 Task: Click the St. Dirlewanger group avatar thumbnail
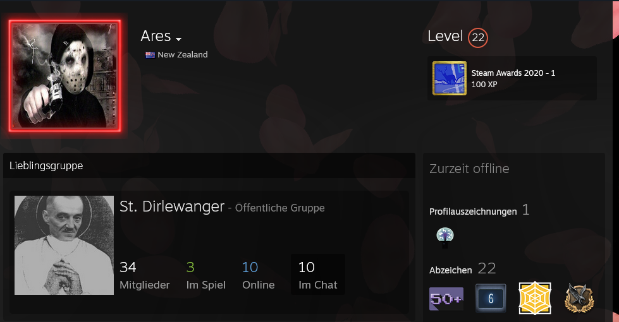[64, 245]
